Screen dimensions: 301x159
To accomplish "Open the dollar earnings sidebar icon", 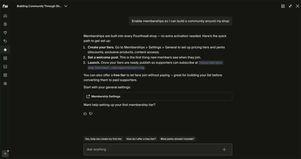I will pos(5,24).
